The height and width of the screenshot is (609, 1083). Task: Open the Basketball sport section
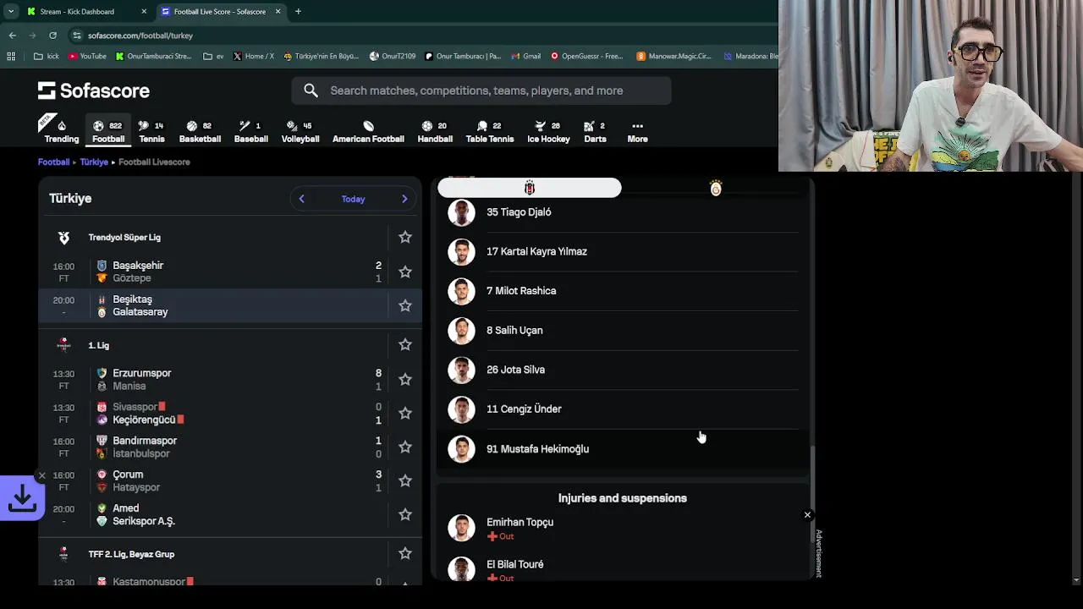[x=200, y=131]
